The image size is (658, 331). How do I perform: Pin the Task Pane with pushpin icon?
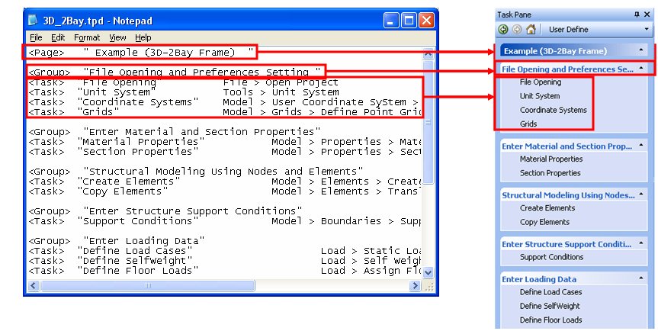pos(636,14)
